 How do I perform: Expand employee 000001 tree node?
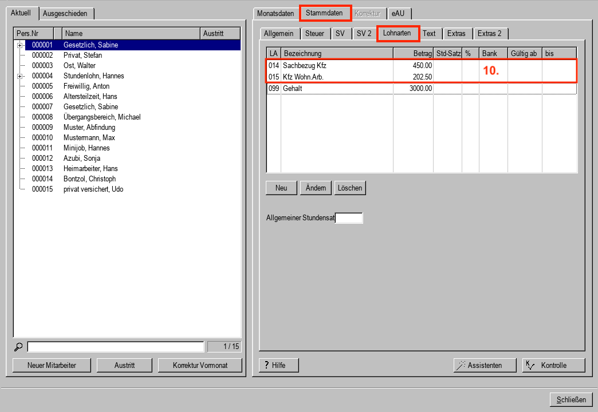21,45
